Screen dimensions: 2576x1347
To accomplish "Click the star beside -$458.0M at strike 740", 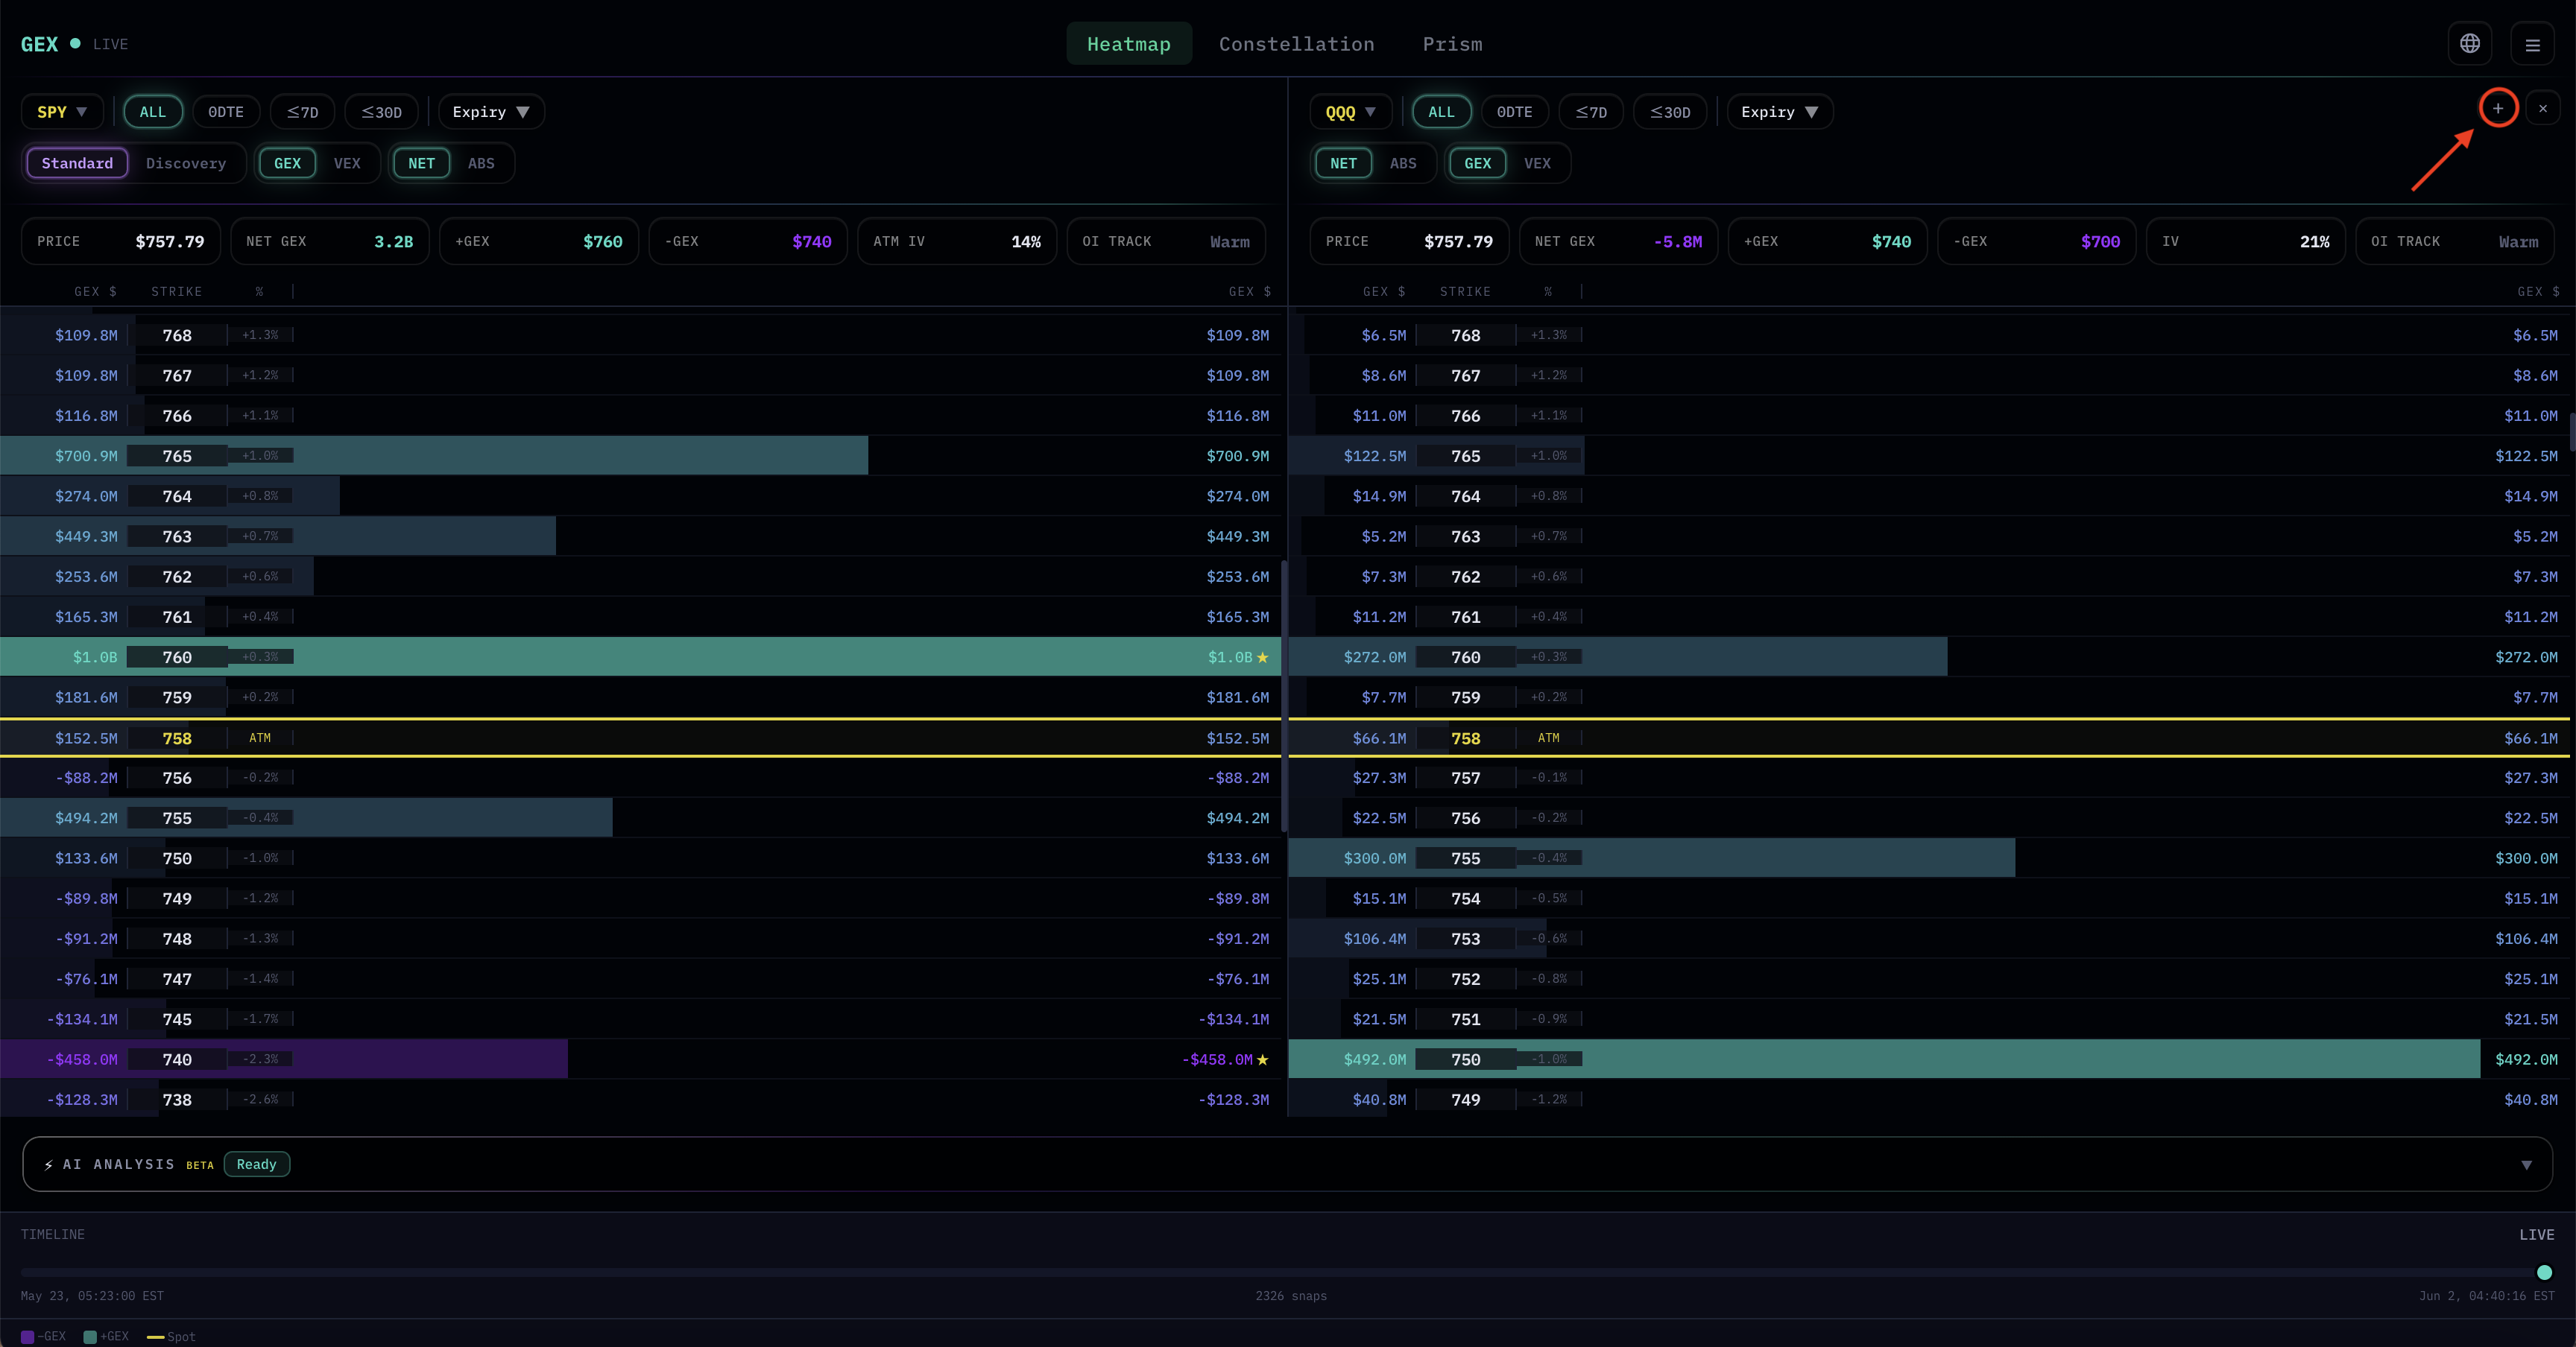I will coord(1262,1059).
